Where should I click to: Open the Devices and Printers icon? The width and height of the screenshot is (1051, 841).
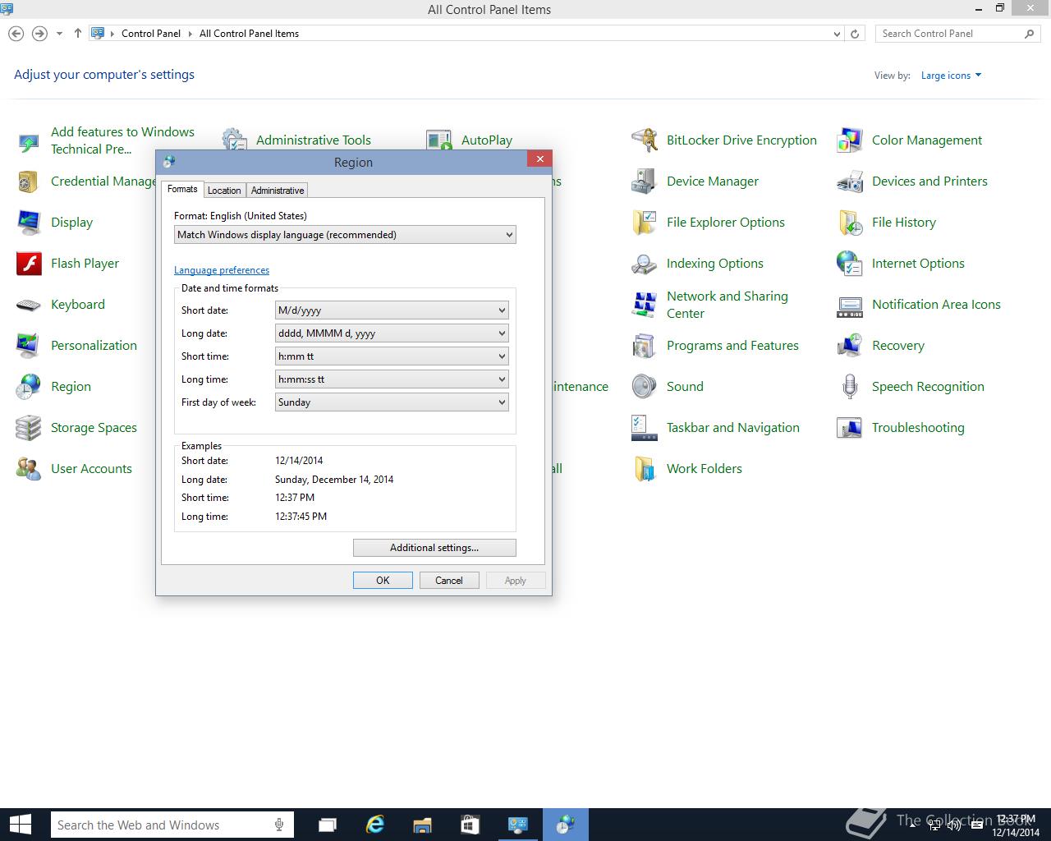[850, 182]
